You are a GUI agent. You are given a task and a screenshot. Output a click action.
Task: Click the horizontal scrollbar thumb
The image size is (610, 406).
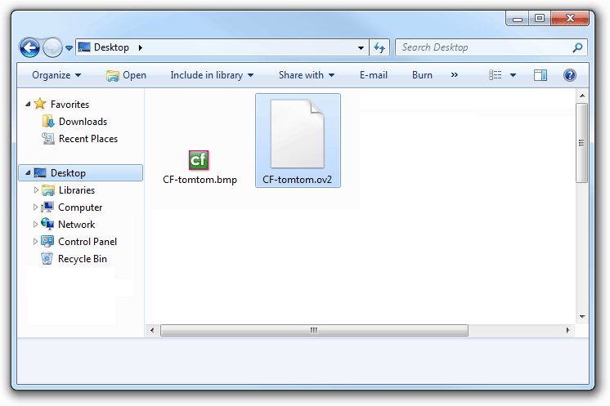click(314, 330)
